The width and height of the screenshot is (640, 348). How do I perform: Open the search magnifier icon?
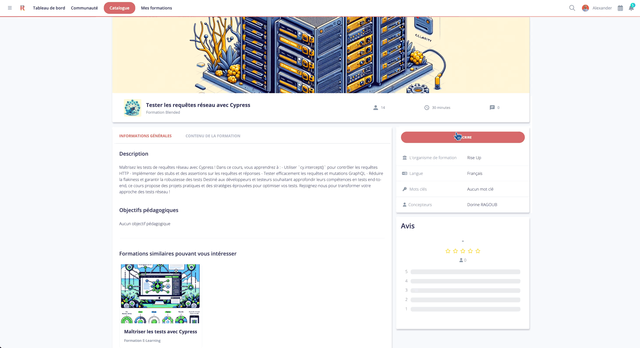572,8
